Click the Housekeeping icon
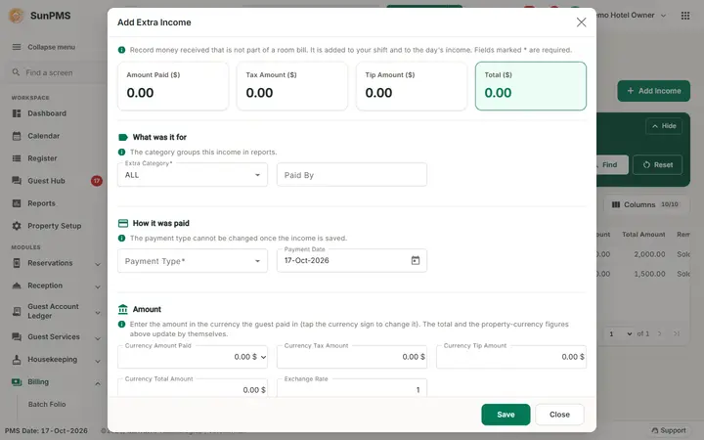Screen dimensions: 704x440 (x=17, y=360)
